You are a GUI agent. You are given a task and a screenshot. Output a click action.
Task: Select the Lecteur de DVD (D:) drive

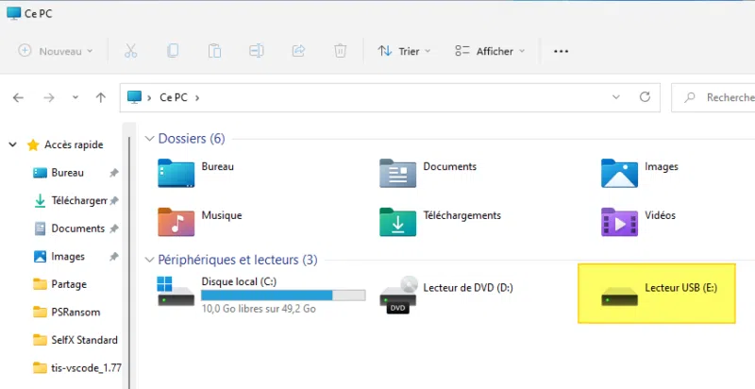coord(446,295)
